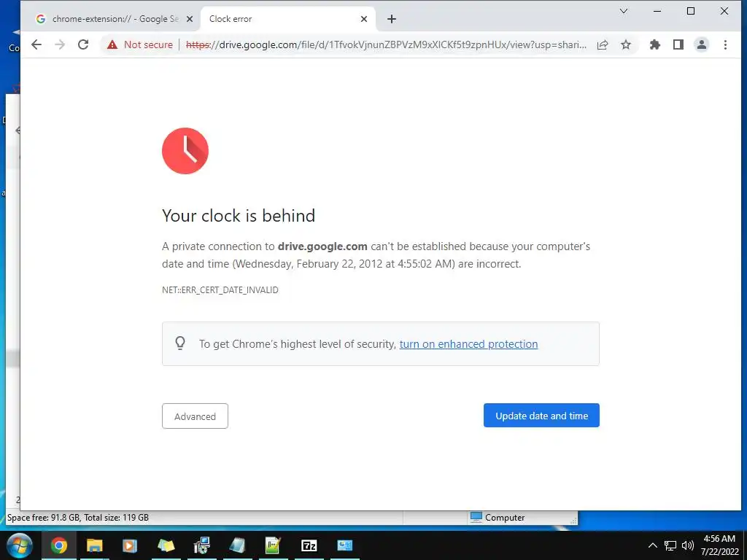
Task: Open a new tab with plus button
Action: 392,19
